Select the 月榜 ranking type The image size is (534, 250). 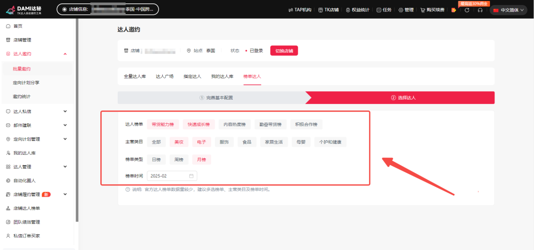(202, 160)
